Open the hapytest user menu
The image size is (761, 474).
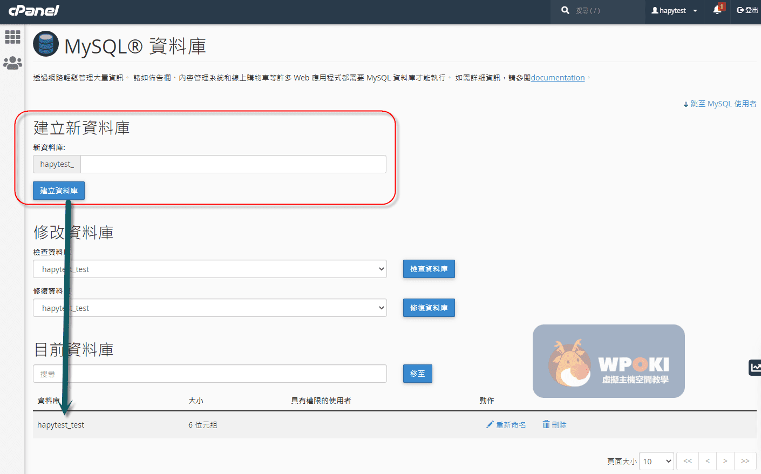point(674,10)
